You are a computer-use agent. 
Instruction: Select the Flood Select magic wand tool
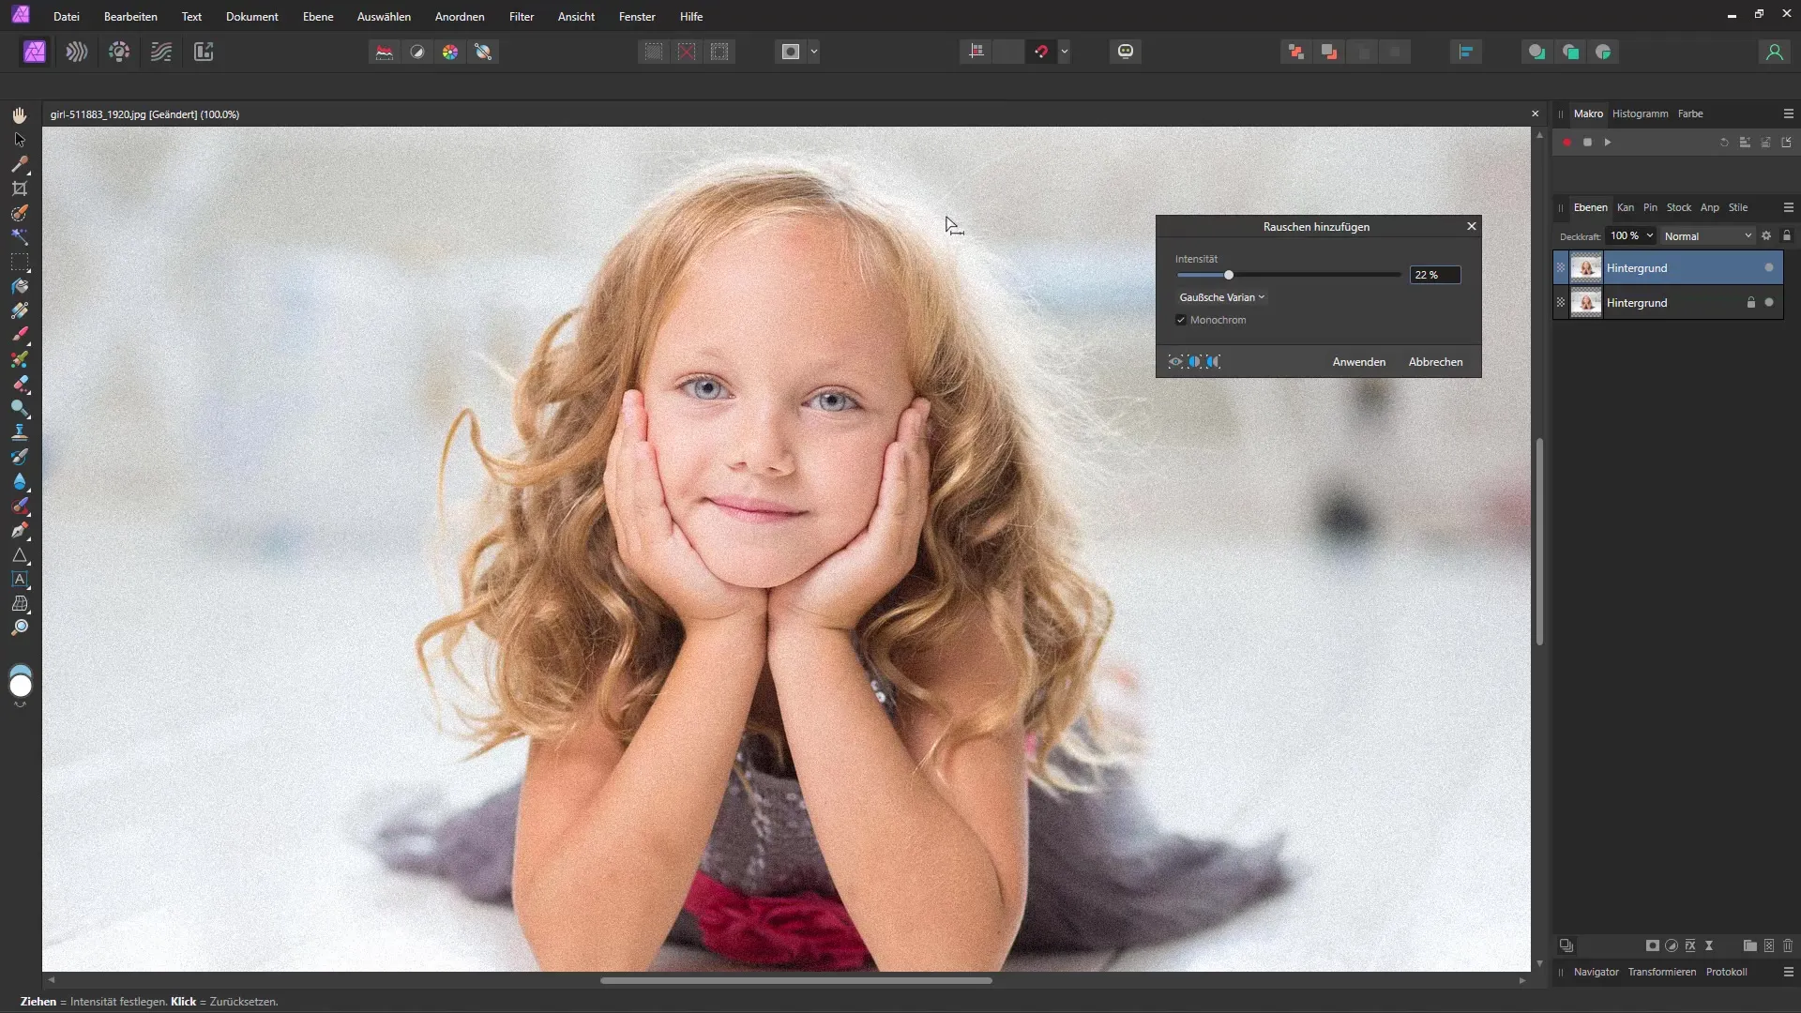[x=20, y=237]
